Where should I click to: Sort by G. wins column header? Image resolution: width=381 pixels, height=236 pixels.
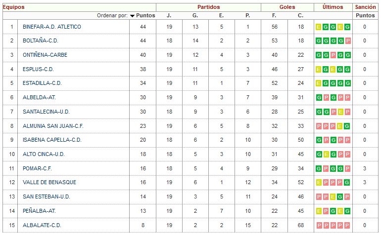pos(195,15)
